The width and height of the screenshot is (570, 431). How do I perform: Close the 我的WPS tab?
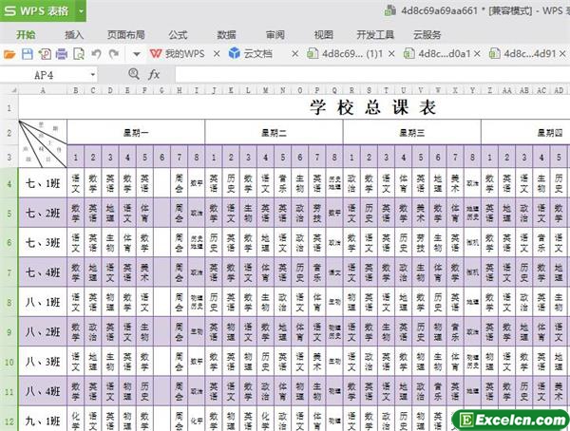tap(217, 54)
